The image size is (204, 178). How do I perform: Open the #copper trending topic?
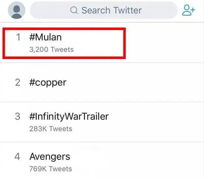coord(48,83)
